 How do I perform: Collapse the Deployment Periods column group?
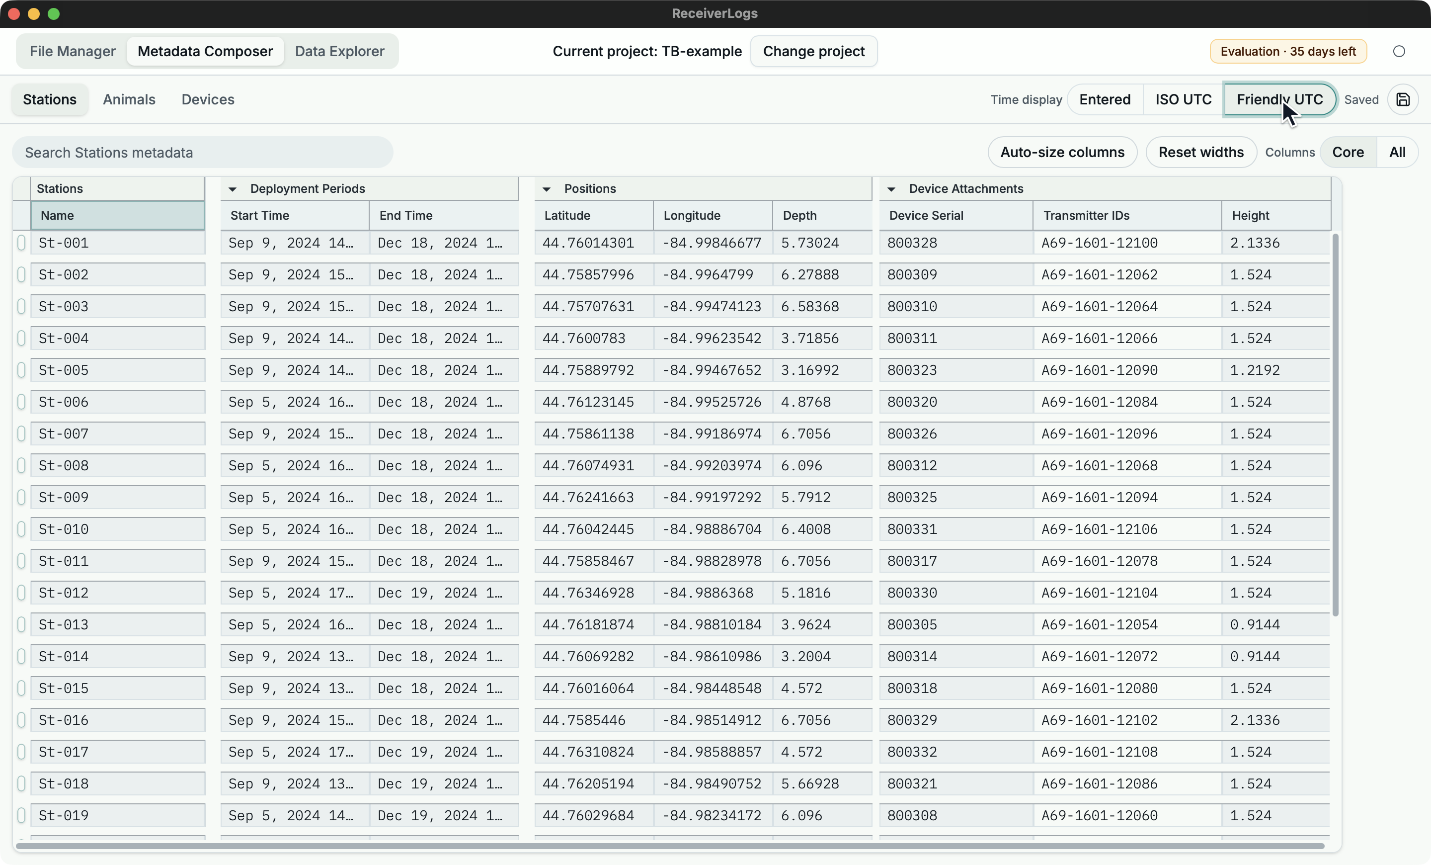click(x=233, y=189)
